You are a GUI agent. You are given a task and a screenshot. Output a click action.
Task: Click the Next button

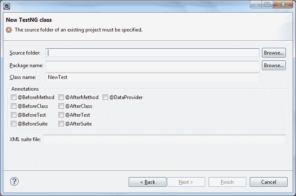click(186, 182)
